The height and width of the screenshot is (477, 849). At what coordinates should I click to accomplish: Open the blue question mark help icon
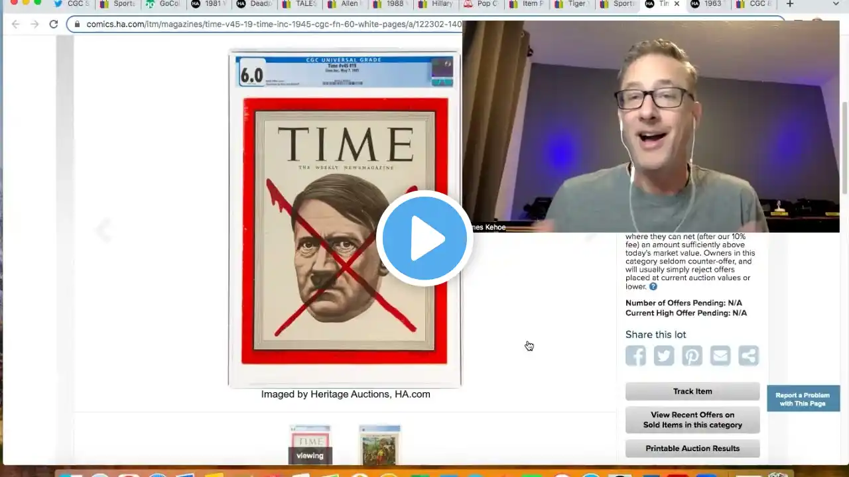coord(653,287)
